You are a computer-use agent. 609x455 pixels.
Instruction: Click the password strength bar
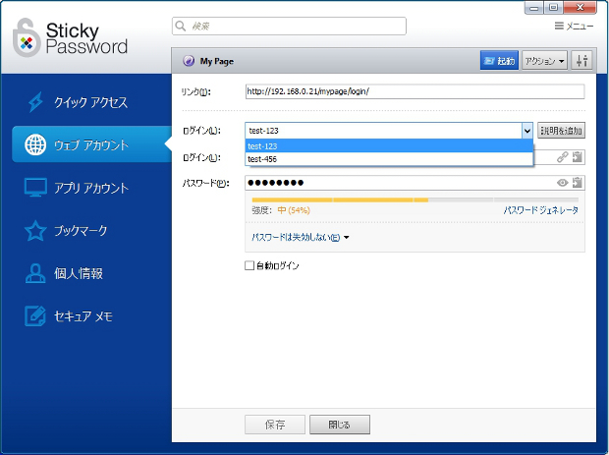(415, 200)
